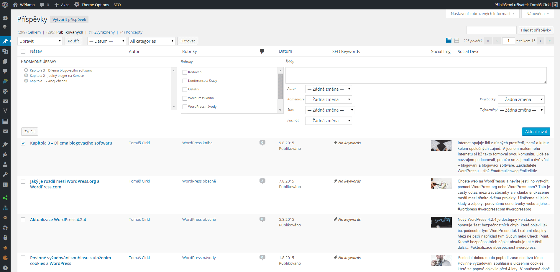The width and height of the screenshot is (560, 272).
Task: Click Zrušit to cancel bulk edit
Action: [29, 132]
